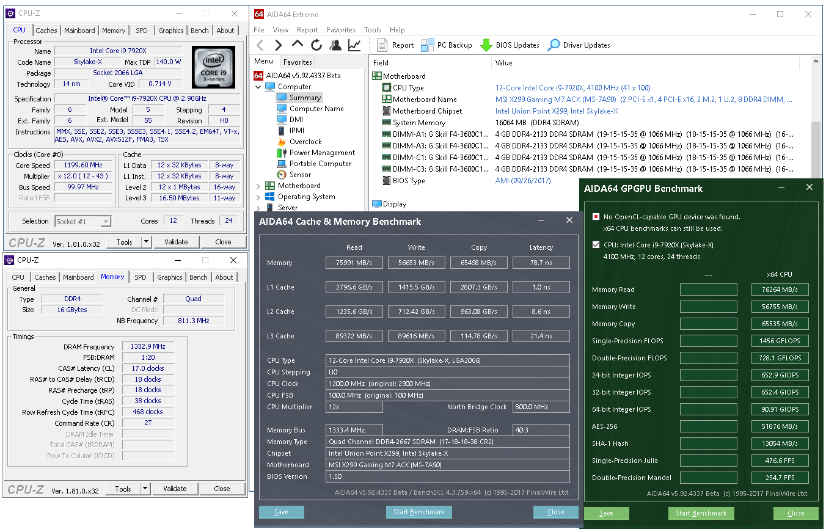The width and height of the screenshot is (826, 532).
Task: Open Tools dropdown arrow in bottom CPU-Z
Action: (x=145, y=489)
